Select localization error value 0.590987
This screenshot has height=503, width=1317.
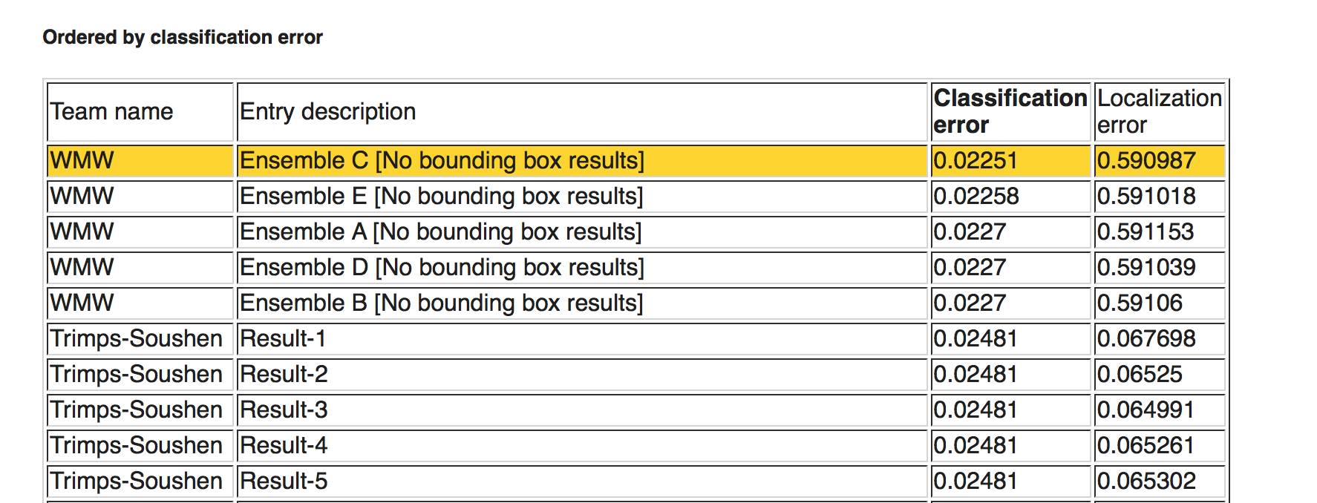(1146, 161)
